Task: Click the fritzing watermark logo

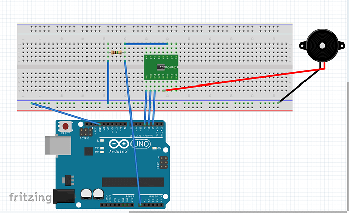Action: 30,197
